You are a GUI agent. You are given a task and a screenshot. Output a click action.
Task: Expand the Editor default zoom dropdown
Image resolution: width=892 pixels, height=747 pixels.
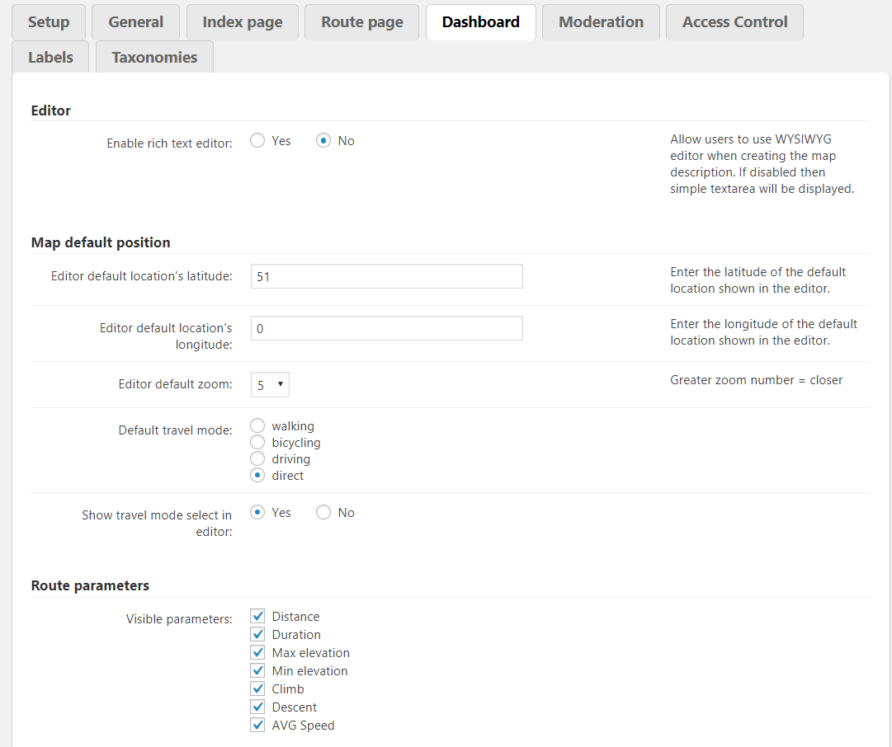tap(270, 385)
